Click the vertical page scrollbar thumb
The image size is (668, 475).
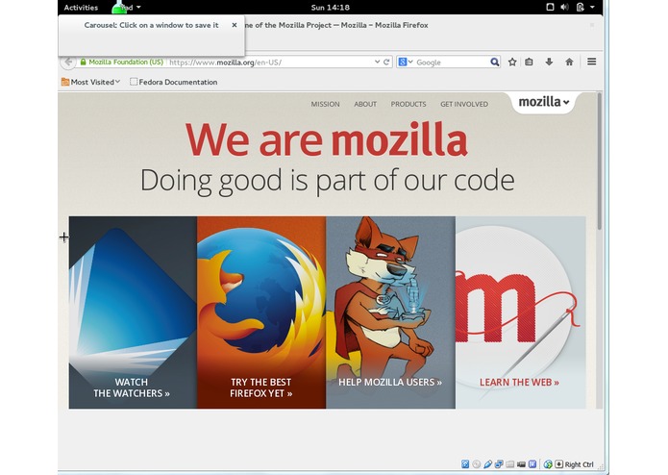point(599,161)
